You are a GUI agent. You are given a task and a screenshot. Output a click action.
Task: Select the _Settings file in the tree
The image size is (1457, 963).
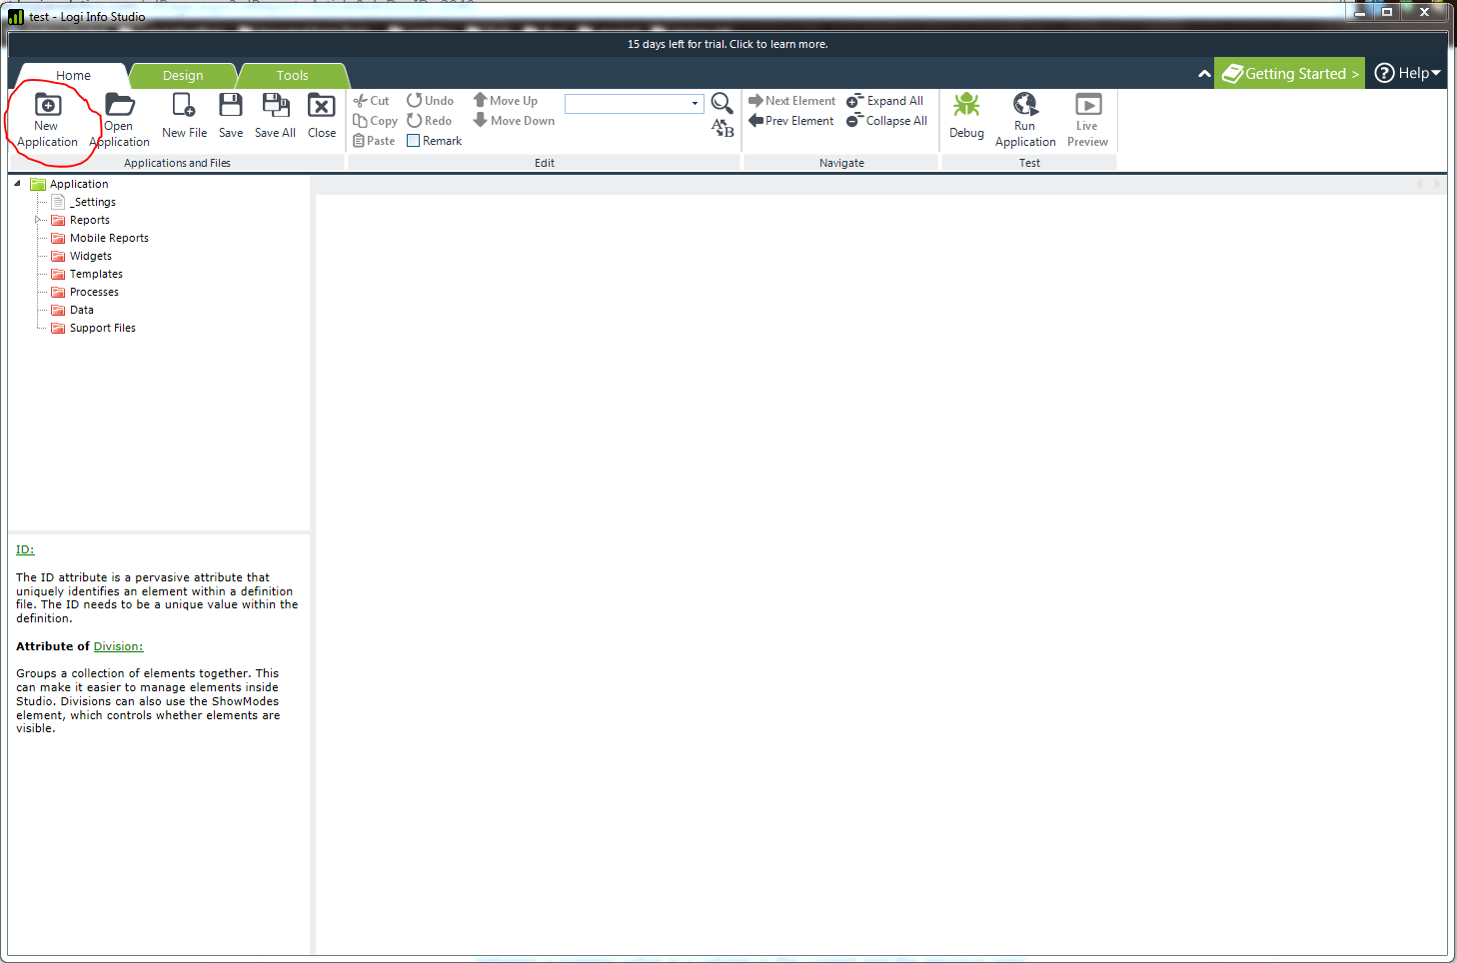pyautogui.click(x=93, y=202)
